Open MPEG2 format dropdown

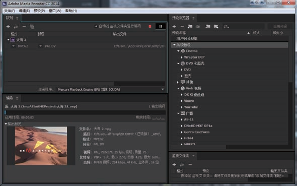(13, 46)
